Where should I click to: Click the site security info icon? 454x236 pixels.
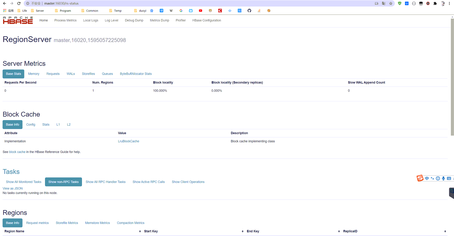28,4
